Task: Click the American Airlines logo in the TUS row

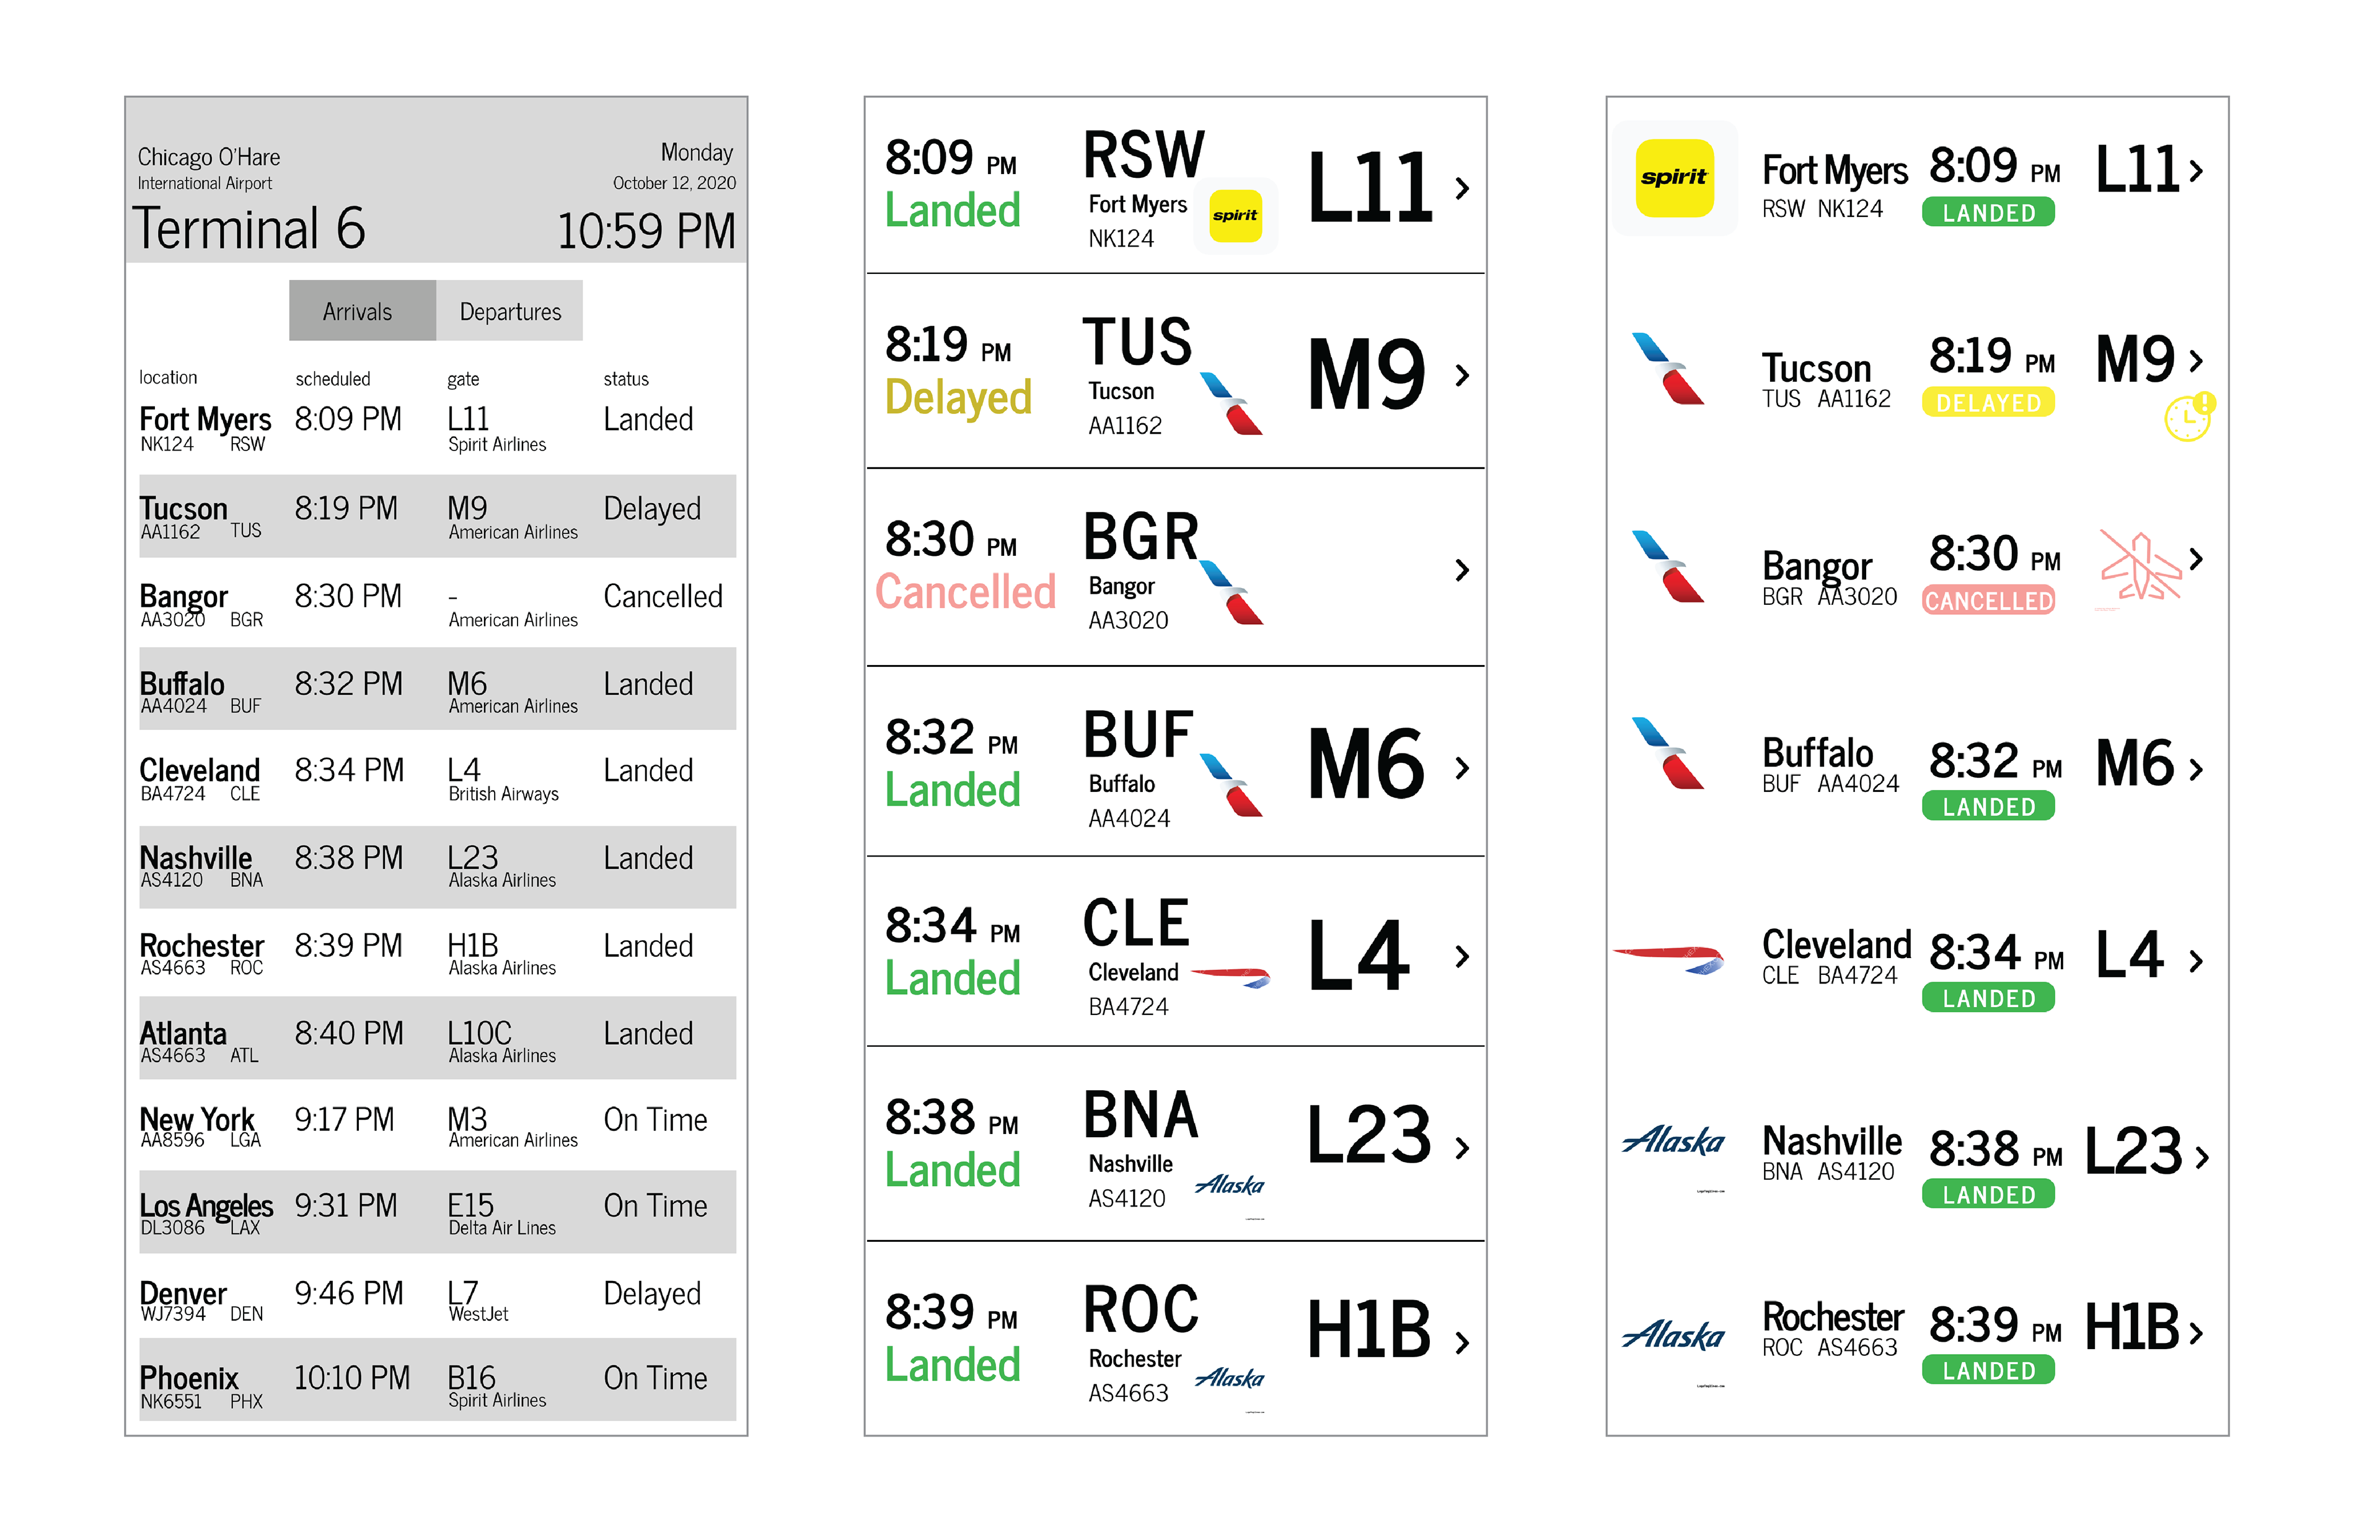Action: click(1231, 403)
